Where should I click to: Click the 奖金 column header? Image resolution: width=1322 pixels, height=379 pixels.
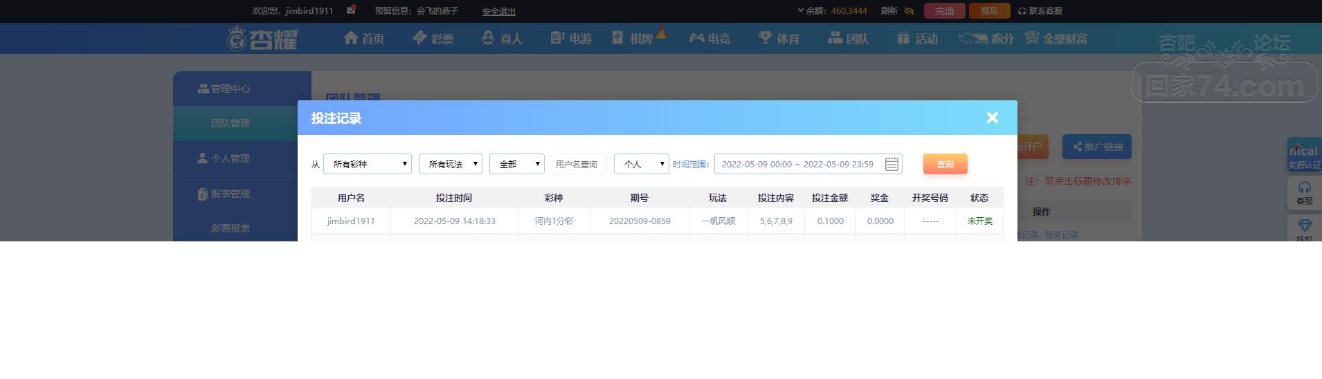[x=880, y=198]
